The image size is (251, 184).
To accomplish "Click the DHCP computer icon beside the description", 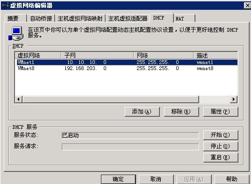I will (16, 33).
